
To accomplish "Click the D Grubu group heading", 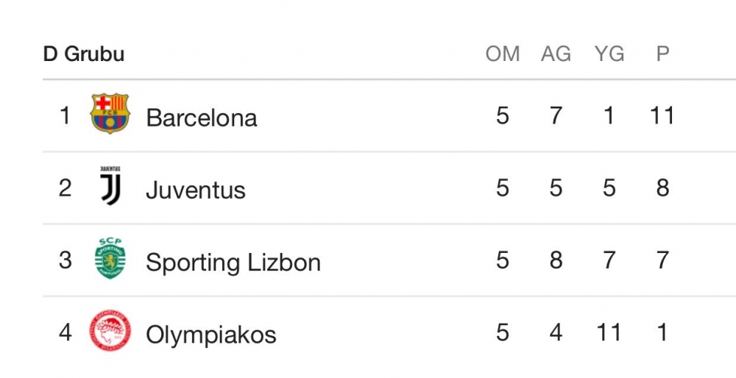I will 84,54.
